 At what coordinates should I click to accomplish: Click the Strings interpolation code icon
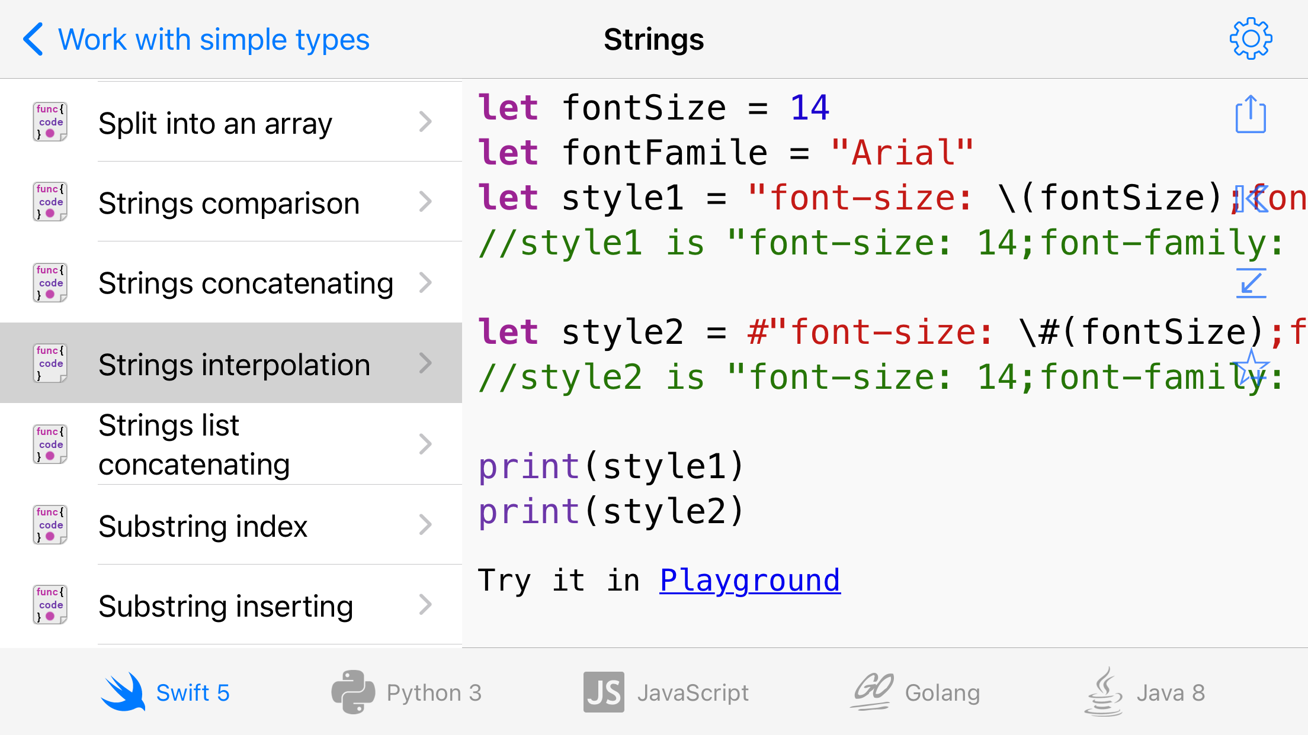[50, 363]
